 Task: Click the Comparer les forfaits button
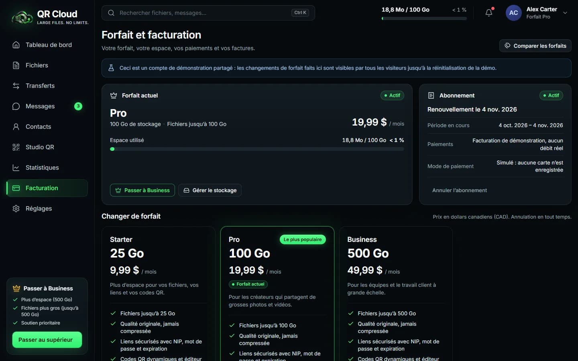pos(535,46)
